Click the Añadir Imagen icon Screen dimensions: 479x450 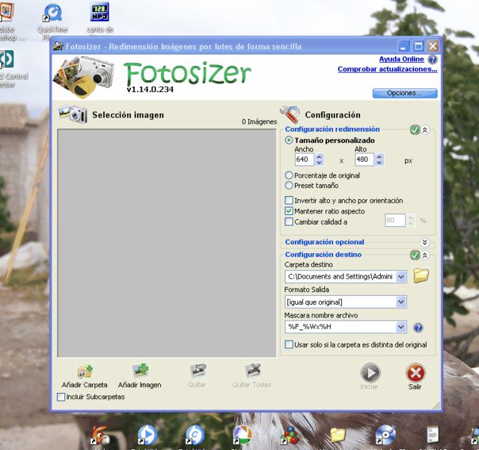coord(140,371)
